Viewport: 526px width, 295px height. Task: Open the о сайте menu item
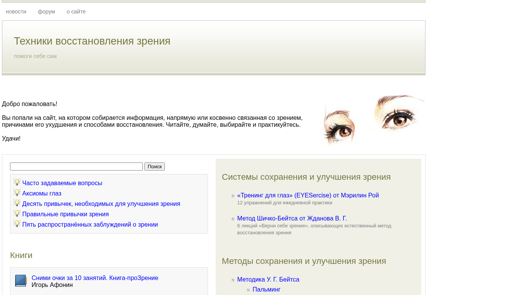[x=76, y=12]
